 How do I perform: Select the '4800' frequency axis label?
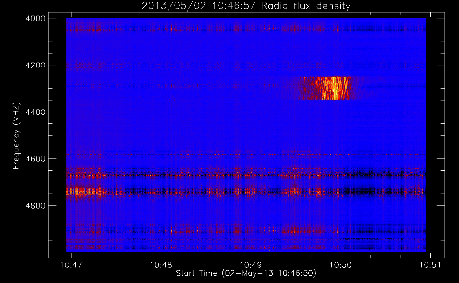[x=35, y=206]
